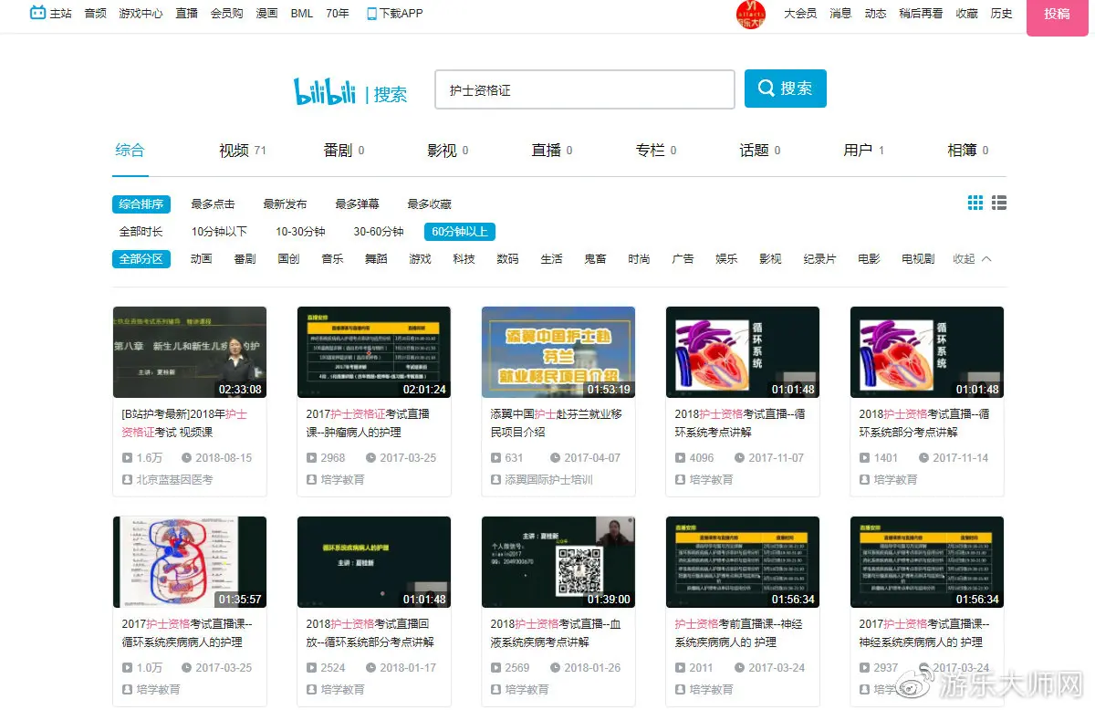
Task: Switch to the 直播 0 results tab
Action: tap(552, 151)
